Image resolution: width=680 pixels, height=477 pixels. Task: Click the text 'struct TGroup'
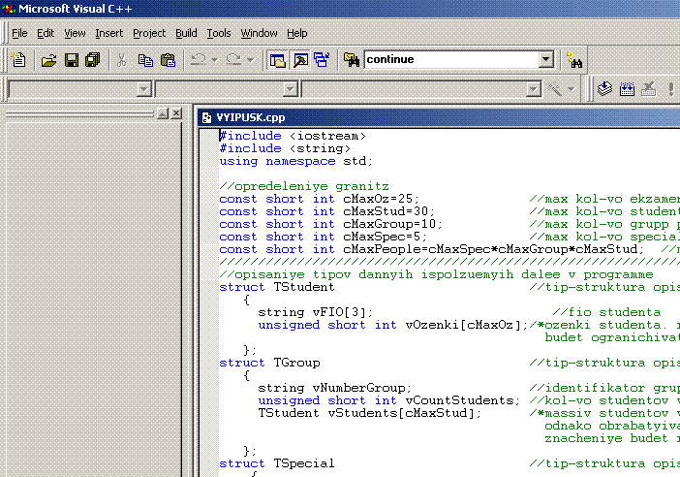coord(269,363)
